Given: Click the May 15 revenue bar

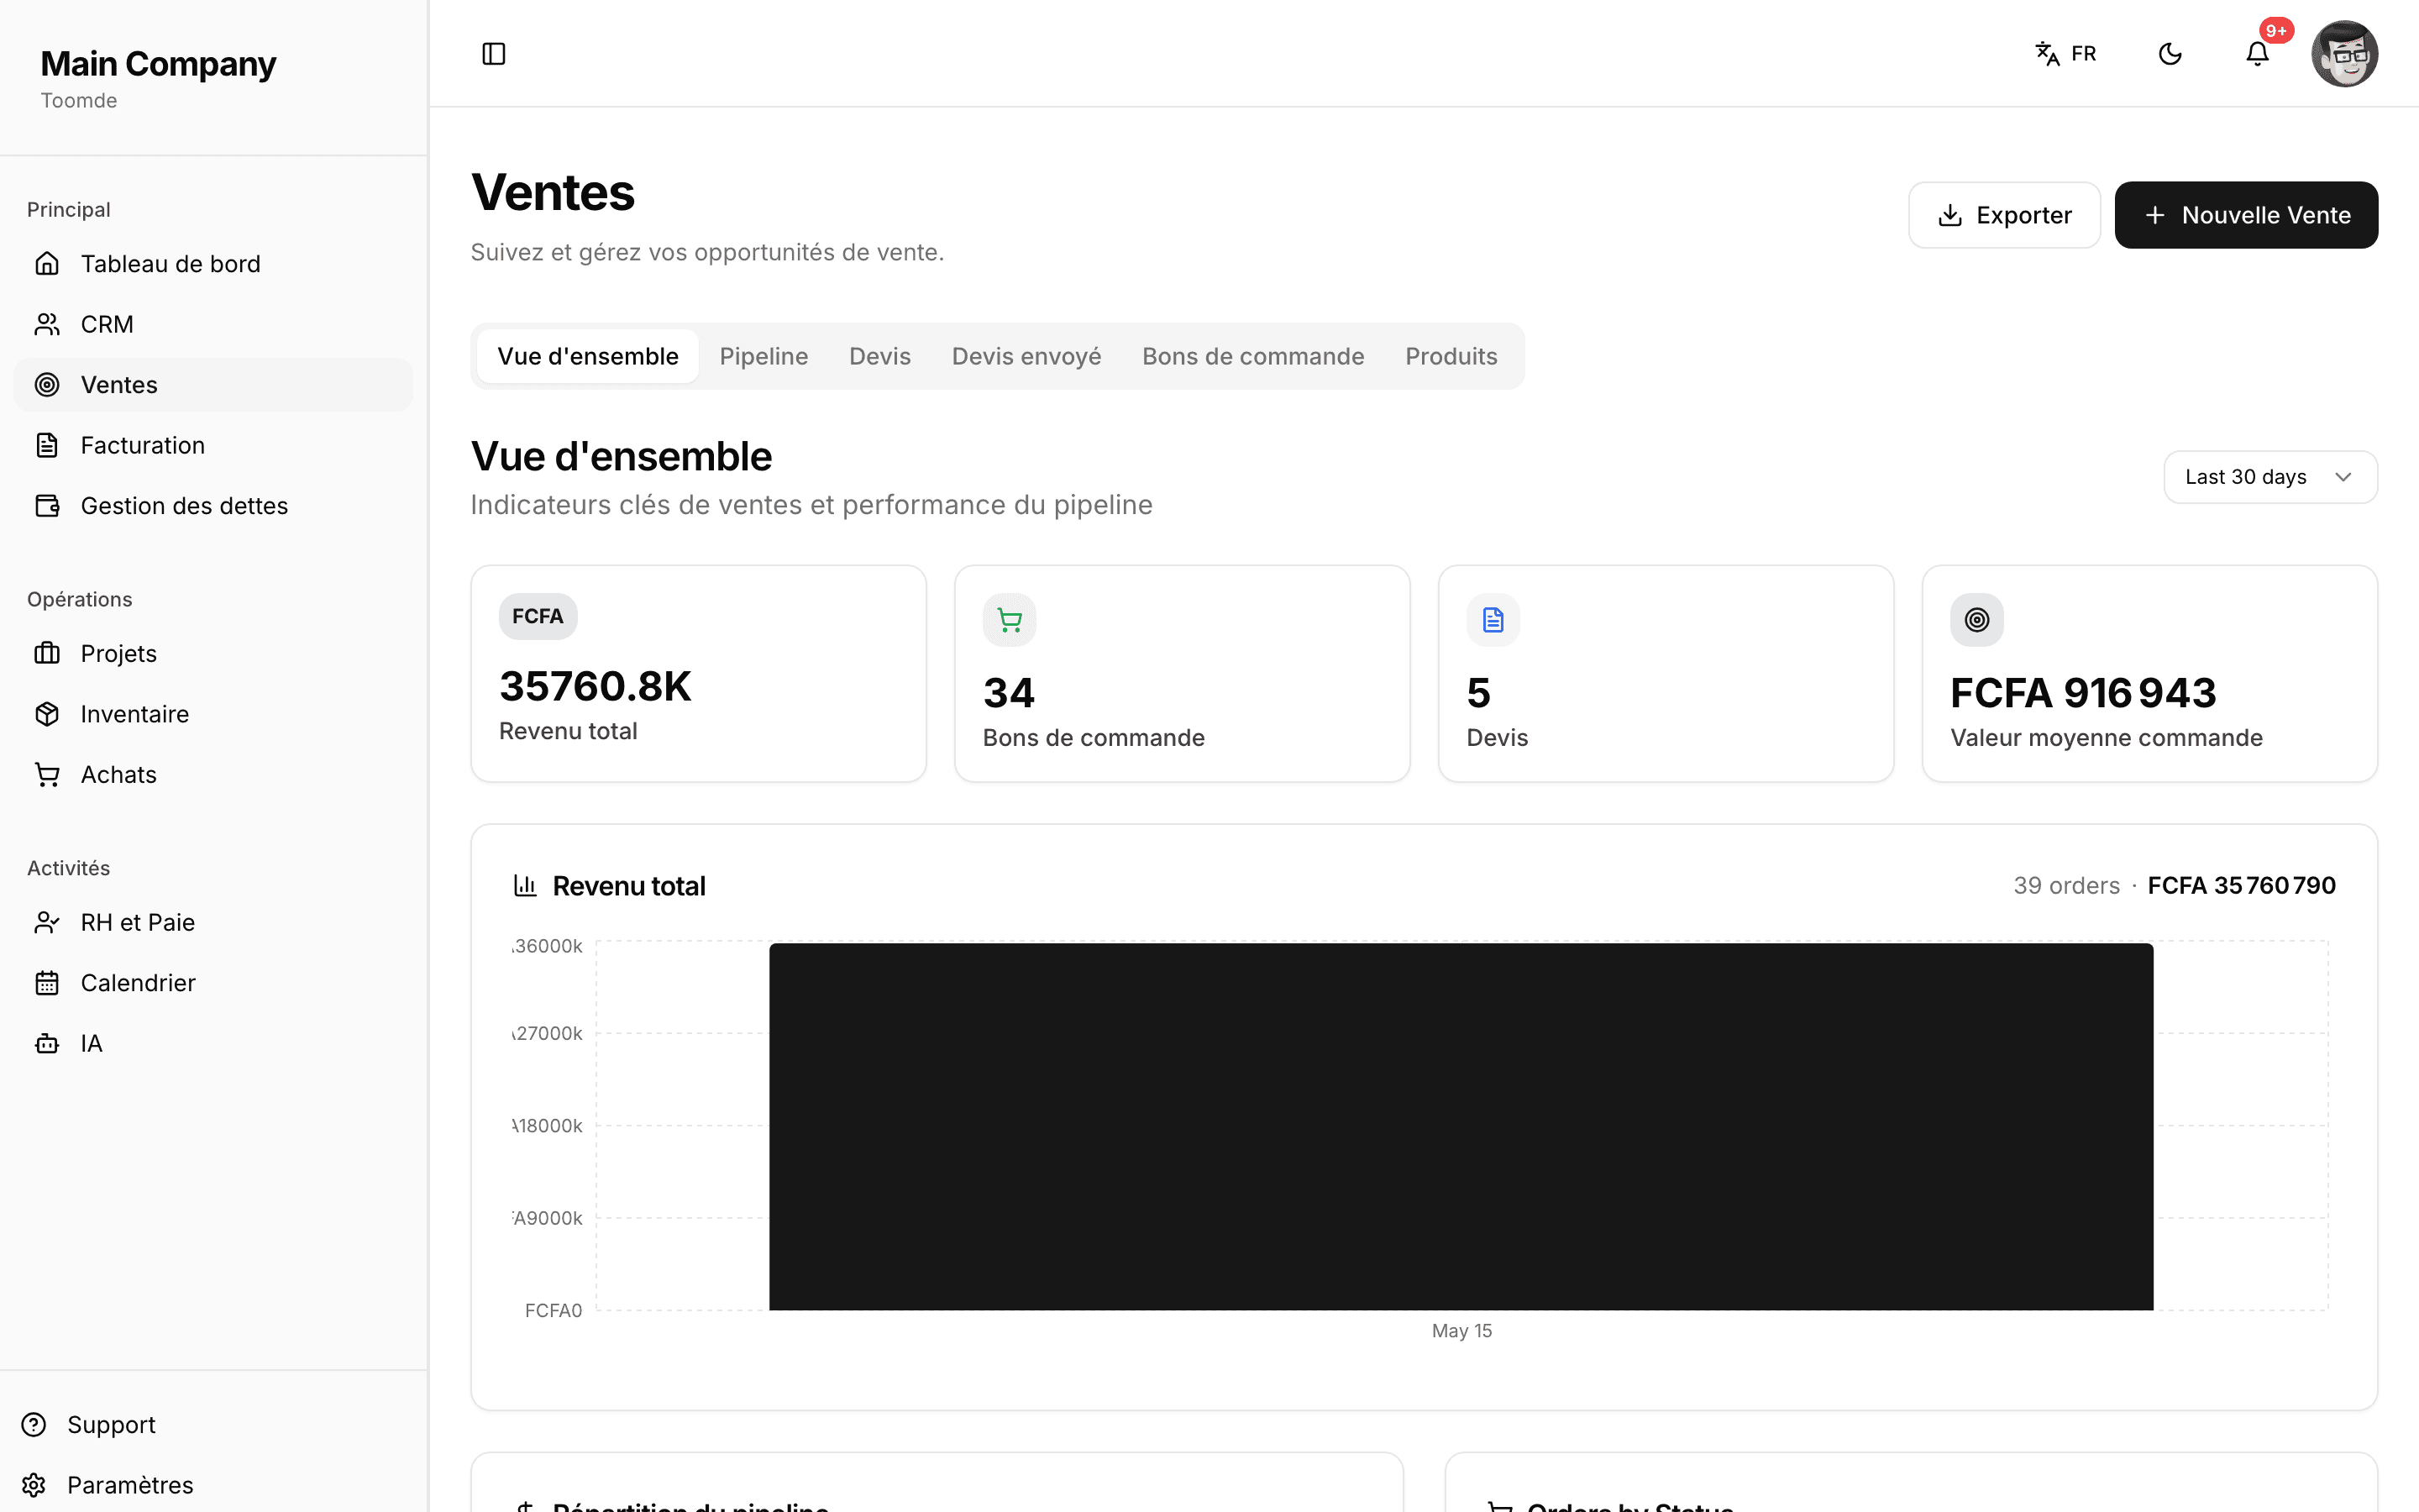Looking at the screenshot, I should click(1461, 1126).
